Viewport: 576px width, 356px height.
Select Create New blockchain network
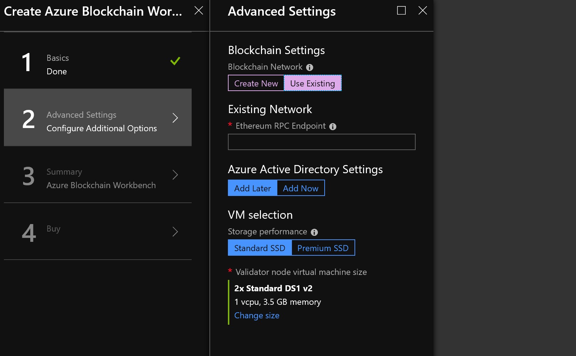256,83
